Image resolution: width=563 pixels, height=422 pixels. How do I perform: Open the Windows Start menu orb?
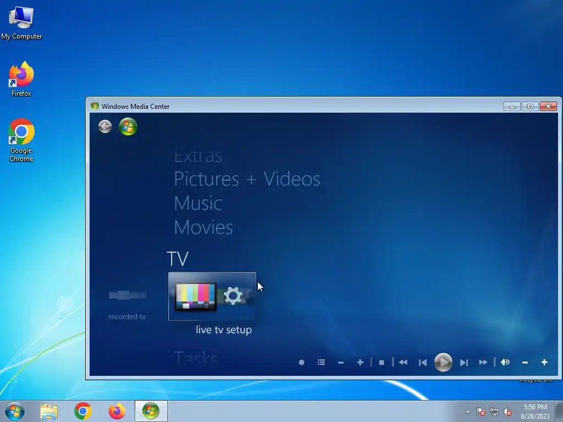tap(15, 411)
